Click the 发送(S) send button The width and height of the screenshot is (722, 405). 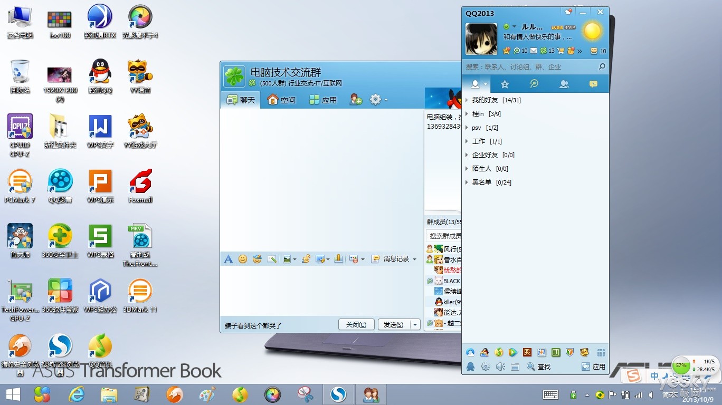(x=394, y=325)
